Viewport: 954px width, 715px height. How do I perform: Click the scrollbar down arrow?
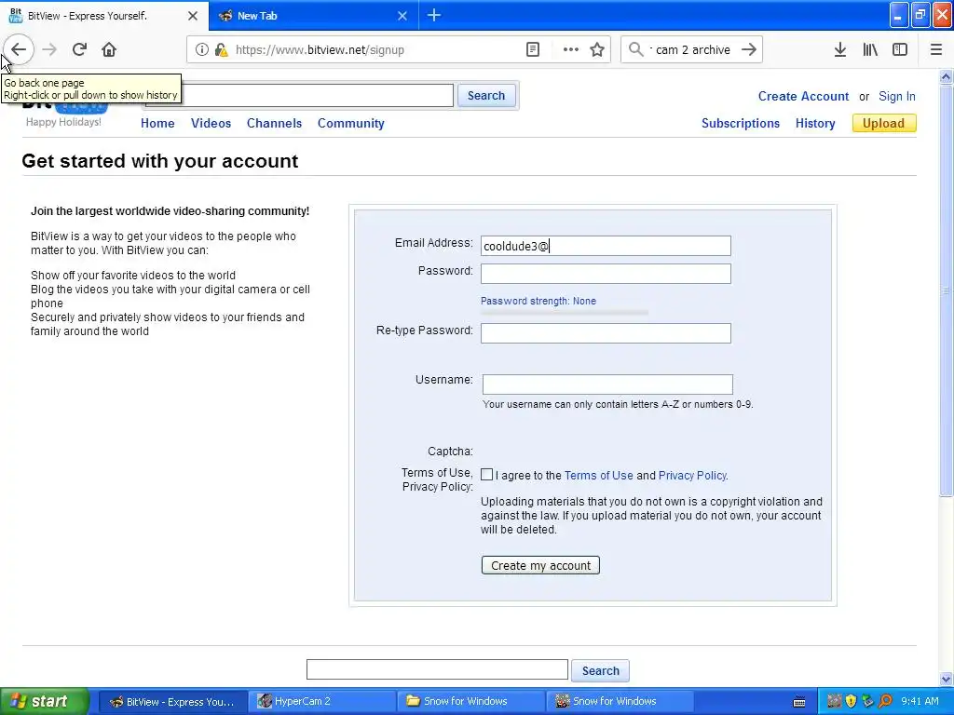[x=946, y=679]
